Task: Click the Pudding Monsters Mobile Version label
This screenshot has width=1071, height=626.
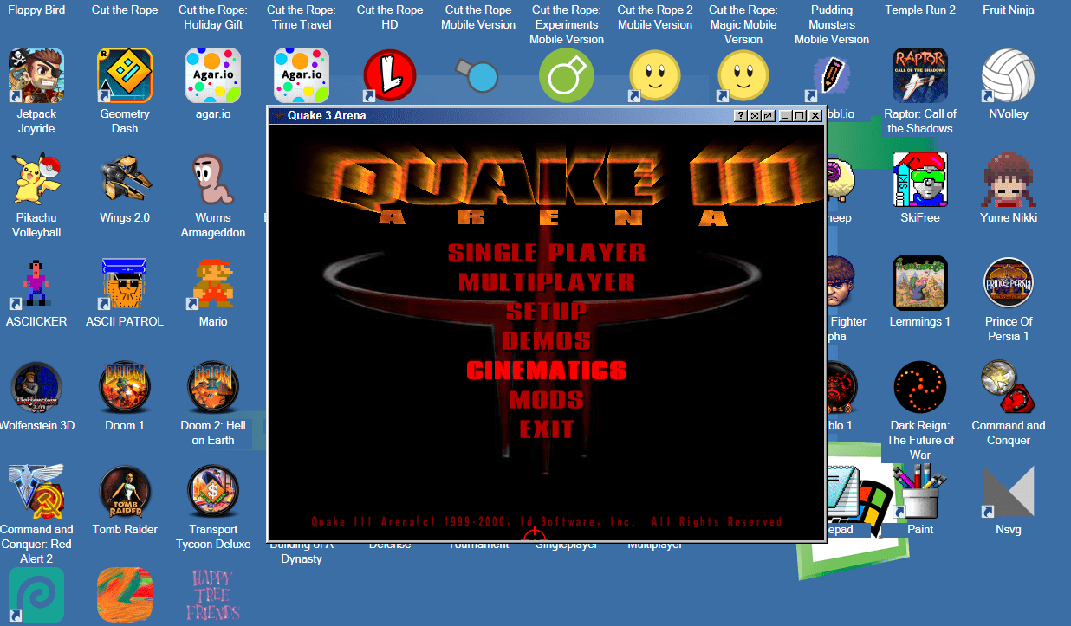Action: click(832, 24)
